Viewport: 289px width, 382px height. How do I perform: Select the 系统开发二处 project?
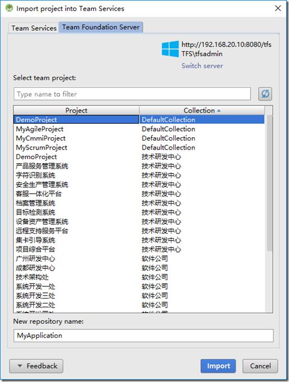pyautogui.click(x=139, y=305)
